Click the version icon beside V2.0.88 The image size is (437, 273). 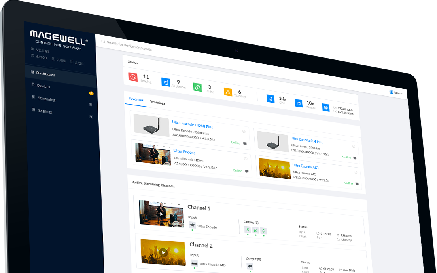(x=32, y=49)
